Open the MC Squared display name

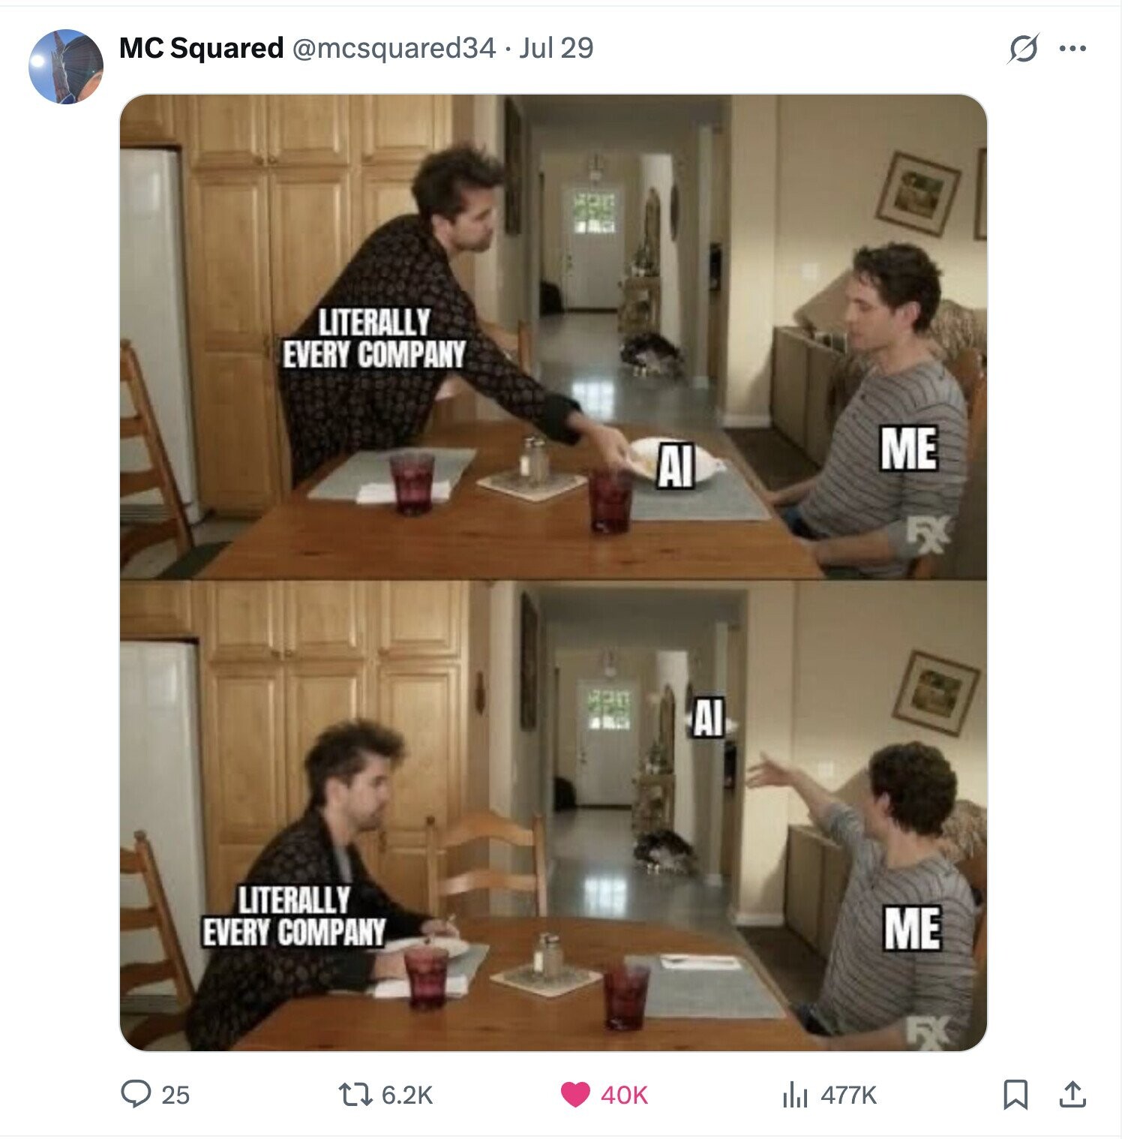point(201,48)
